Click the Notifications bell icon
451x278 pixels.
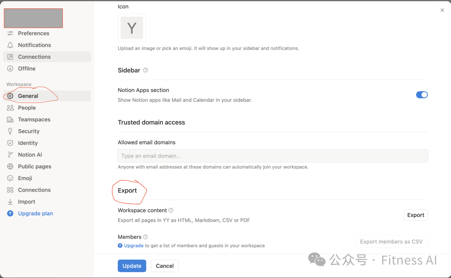click(x=10, y=45)
